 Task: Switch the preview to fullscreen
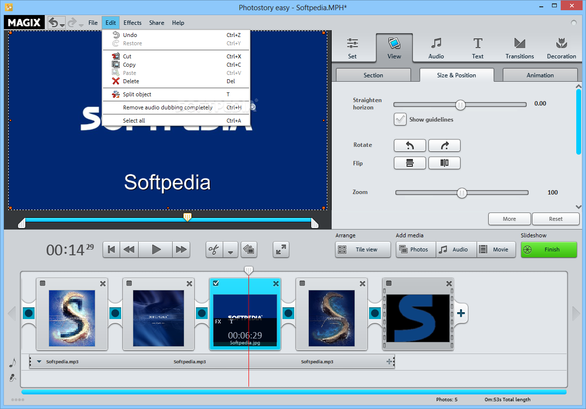pos(281,249)
